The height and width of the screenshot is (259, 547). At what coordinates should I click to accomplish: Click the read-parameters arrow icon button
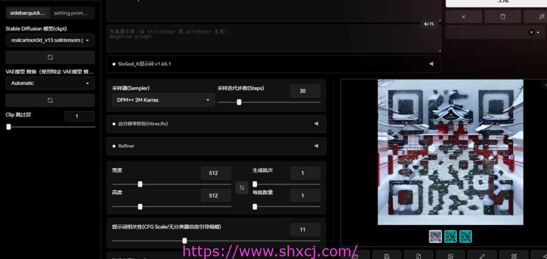[x=464, y=17]
